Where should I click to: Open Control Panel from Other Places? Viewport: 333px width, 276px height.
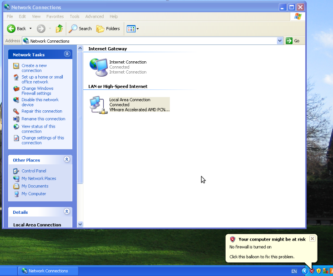[34, 171]
